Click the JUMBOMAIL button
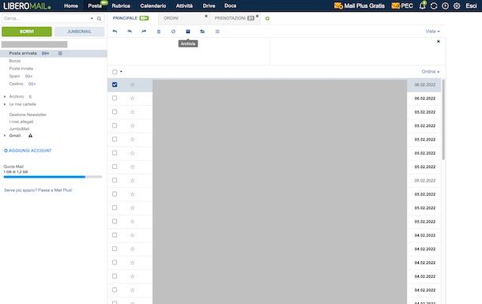 point(79,32)
